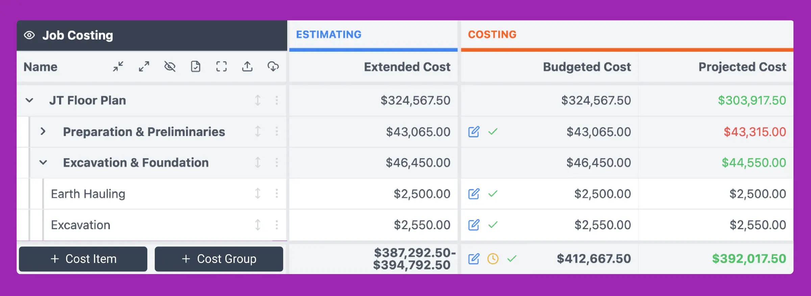Expand the Preparation & Preliminaries group

pos(43,132)
